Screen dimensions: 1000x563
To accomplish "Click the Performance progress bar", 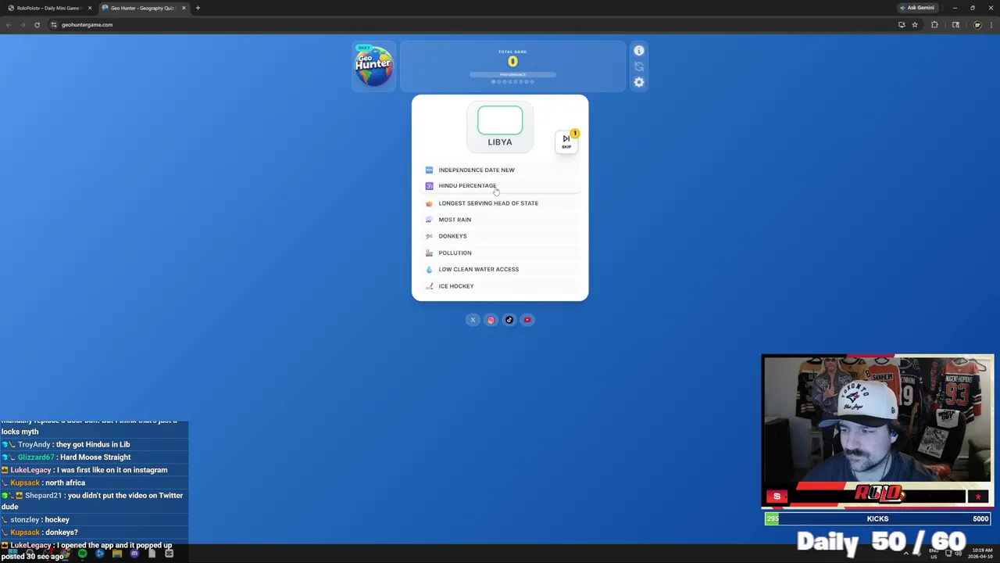I will 512,75.
